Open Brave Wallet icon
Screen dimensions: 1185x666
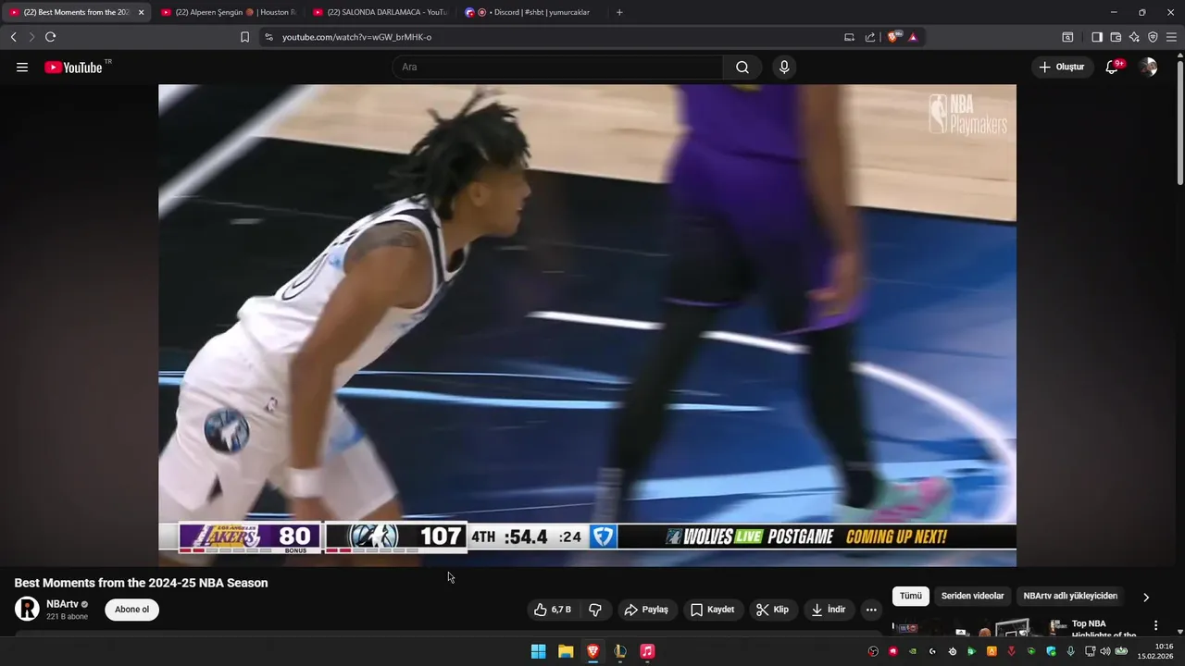click(x=1116, y=37)
